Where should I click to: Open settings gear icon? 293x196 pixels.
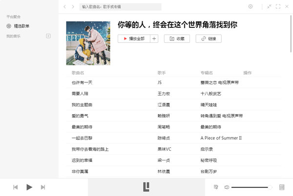251,6
